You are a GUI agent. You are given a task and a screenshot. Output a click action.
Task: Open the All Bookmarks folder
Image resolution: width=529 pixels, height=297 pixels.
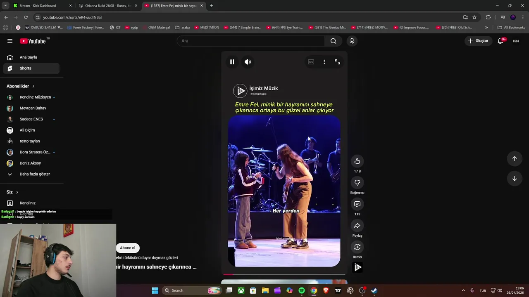pyautogui.click(x=511, y=28)
